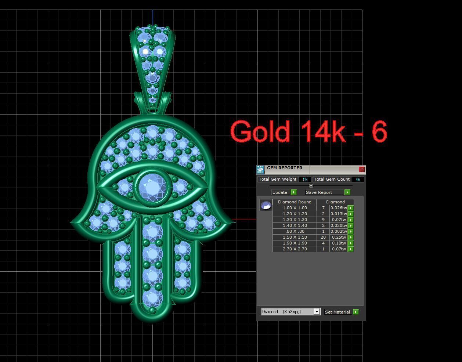The width and height of the screenshot is (462, 362).
Task: Click the green arrow next to Set Material
Action: (x=355, y=312)
